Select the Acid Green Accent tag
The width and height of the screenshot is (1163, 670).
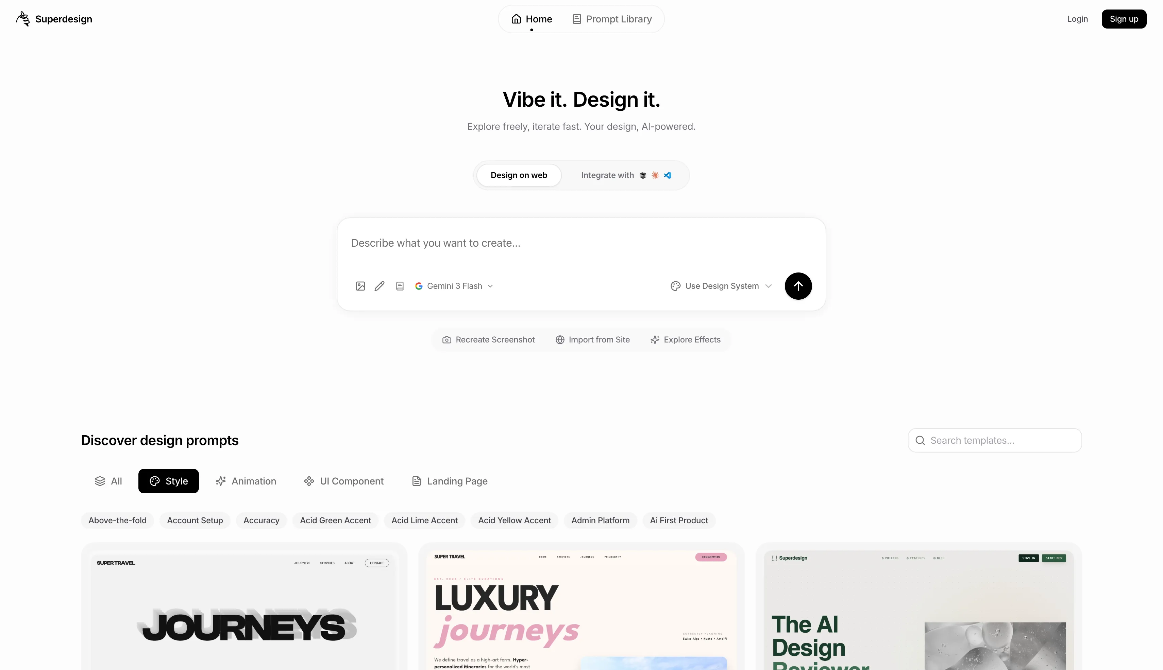point(335,521)
